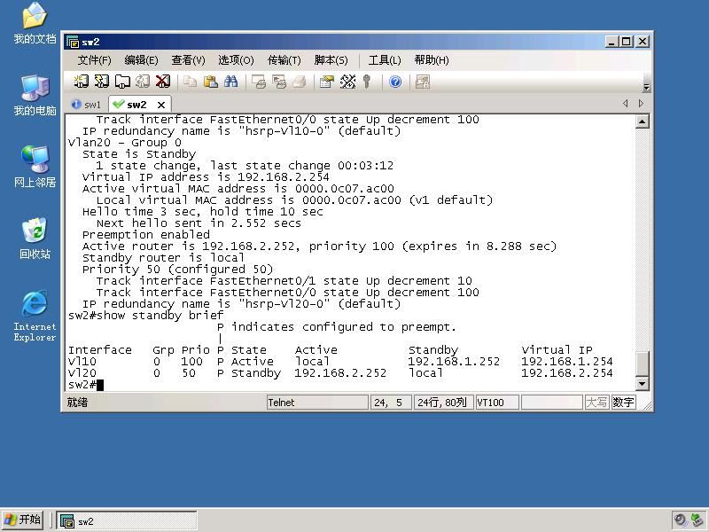This screenshot has height=532, width=709.
Task: Switch to the sw1 session tab
Action: [86, 105]
